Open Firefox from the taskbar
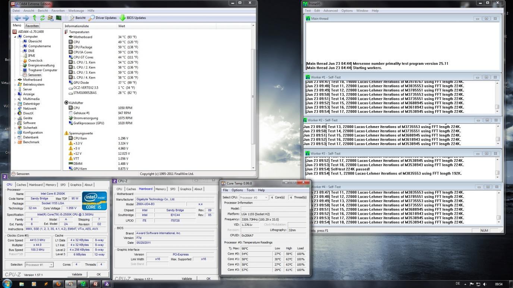Viewport: 513px width, 288px height. [x=58, y=284]
